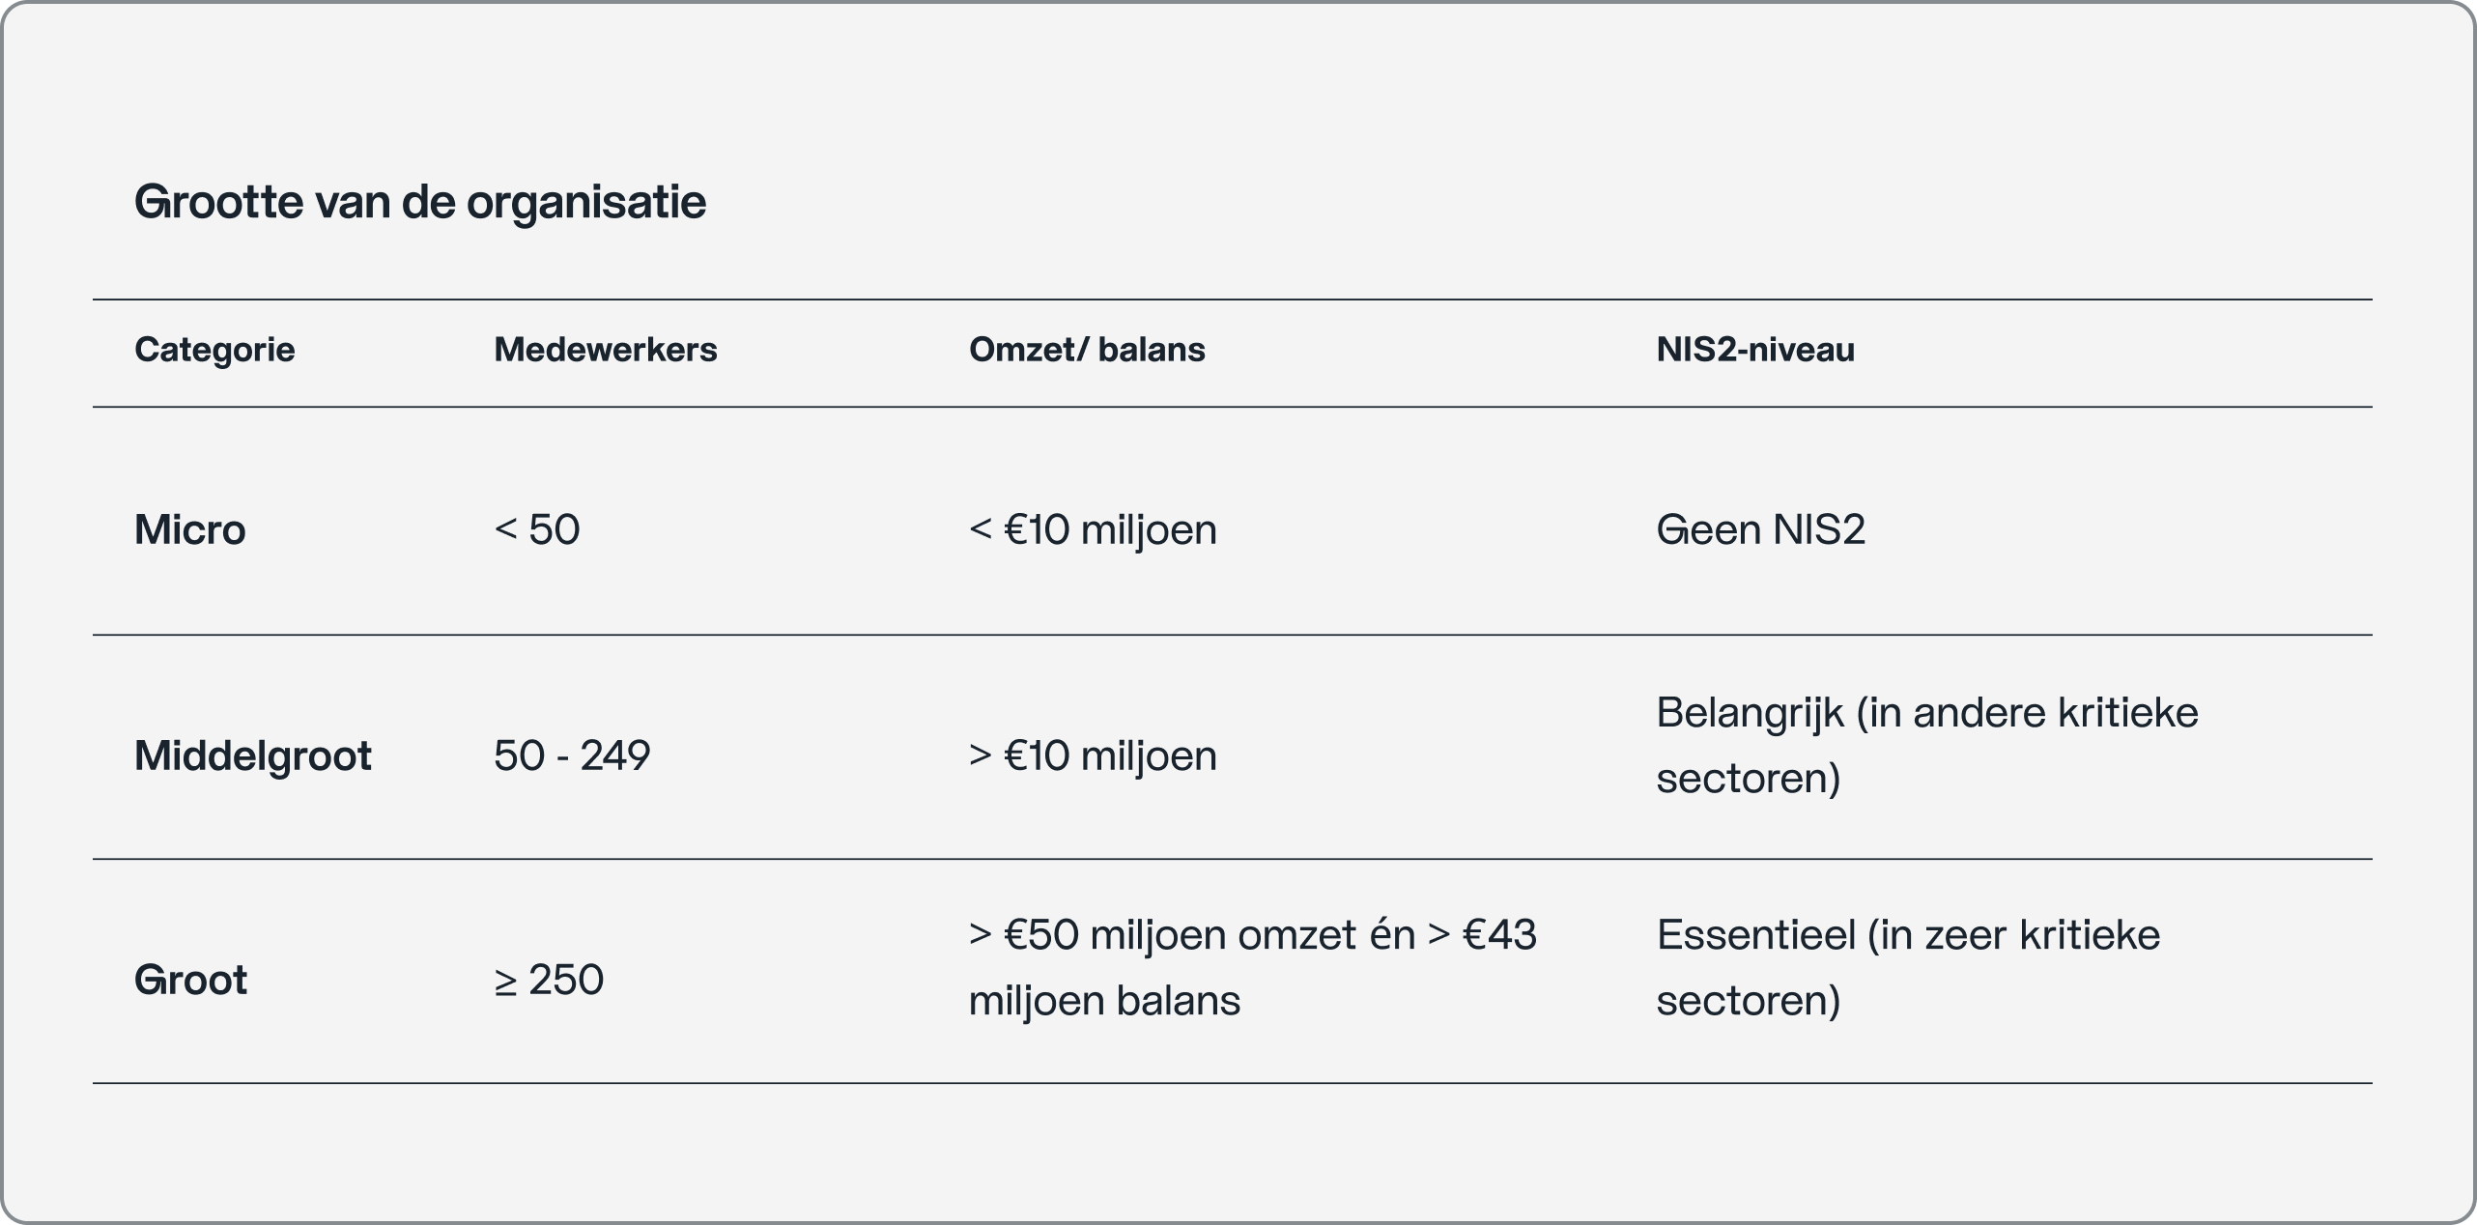
Task: Select the 'miljoen balans' text line
Action: coord(1104,1001)
